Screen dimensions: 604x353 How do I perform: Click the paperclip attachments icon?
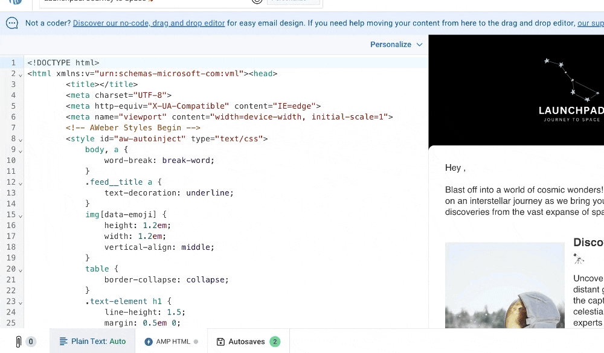18,341
